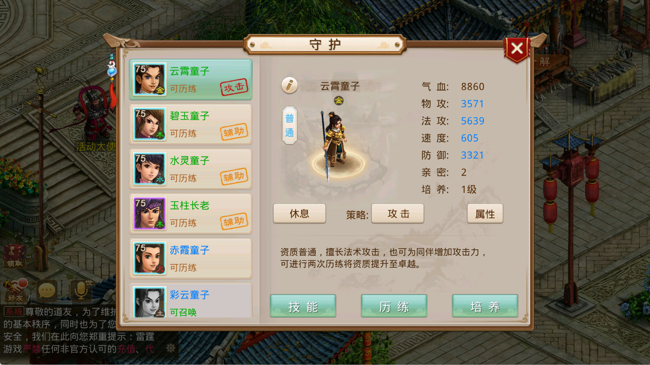Select 碧玉童子 portrait in guardian list
The width and height of the screenshot is (650, 365).
[x=150, y=124]
